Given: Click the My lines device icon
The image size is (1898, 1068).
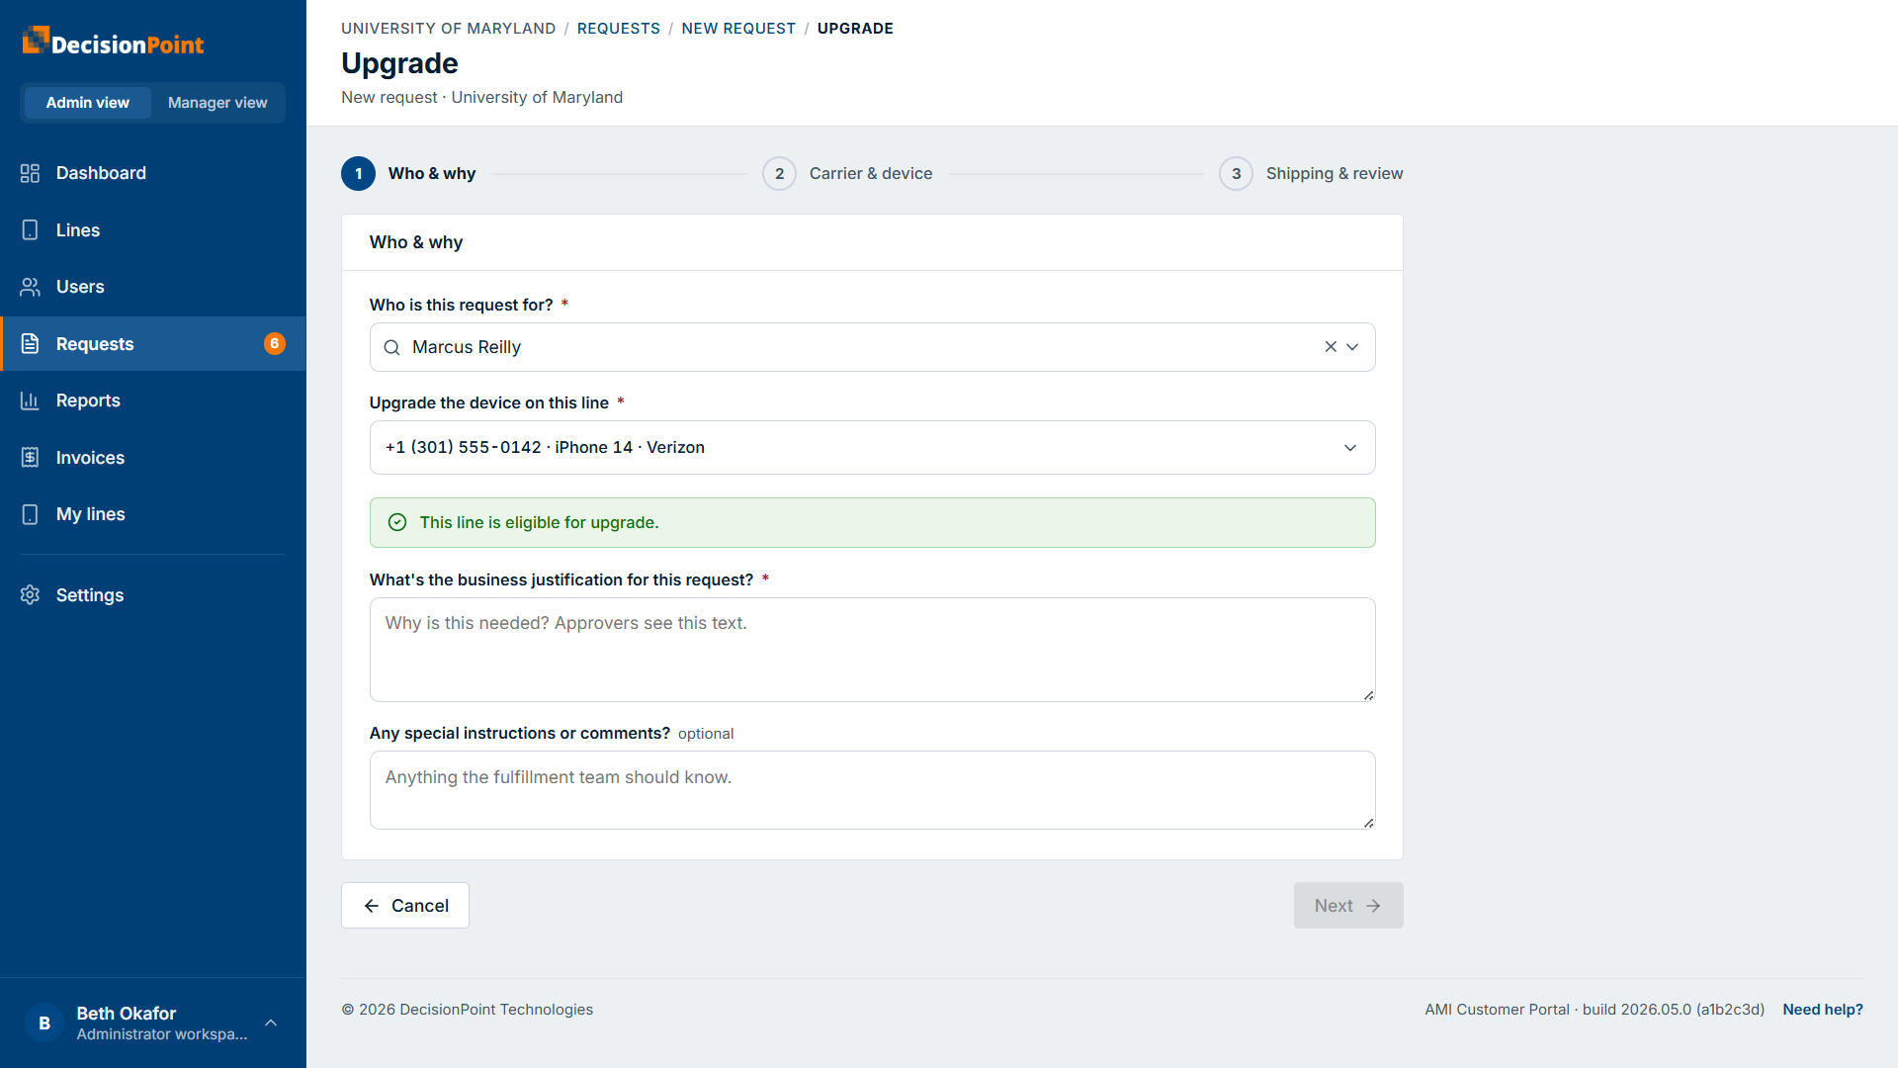Looking at the screenshot, I should click(x=30, y=514).
